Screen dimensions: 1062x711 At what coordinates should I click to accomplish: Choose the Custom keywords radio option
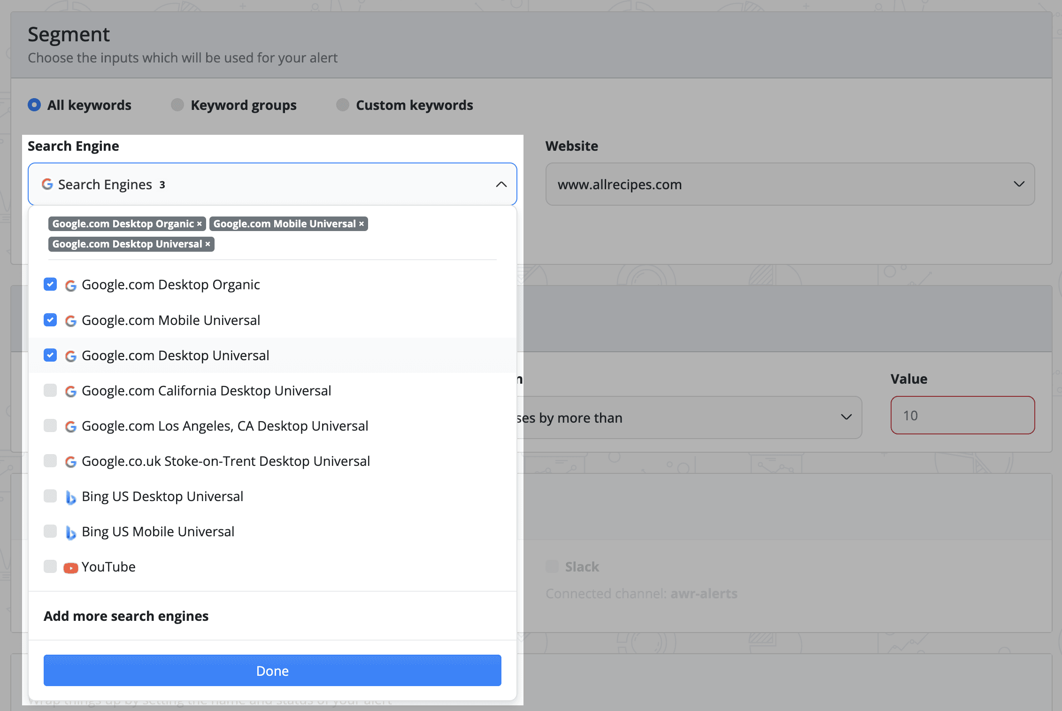coord(343,105)
